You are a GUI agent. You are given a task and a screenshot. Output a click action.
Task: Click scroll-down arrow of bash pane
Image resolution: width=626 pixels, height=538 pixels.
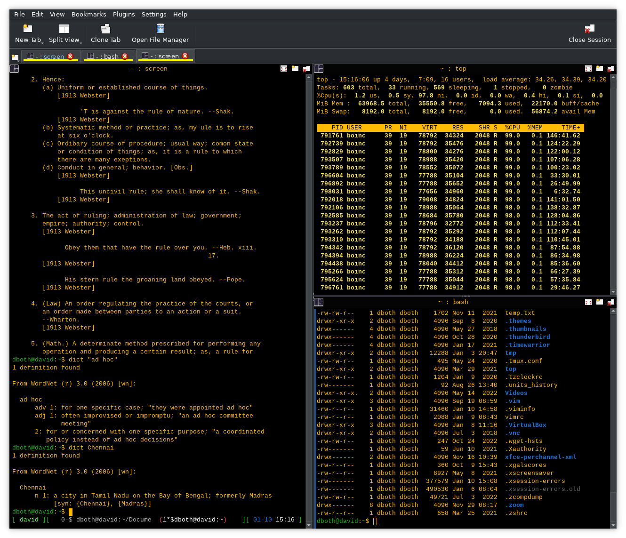613,525
